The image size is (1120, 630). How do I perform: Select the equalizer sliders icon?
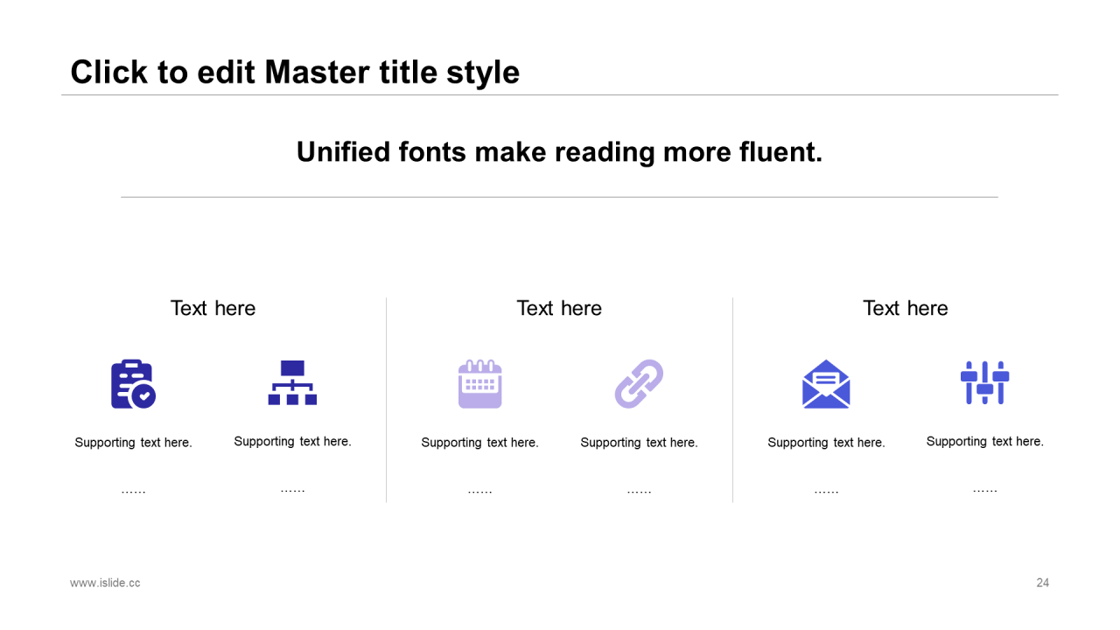click(985, 382)
